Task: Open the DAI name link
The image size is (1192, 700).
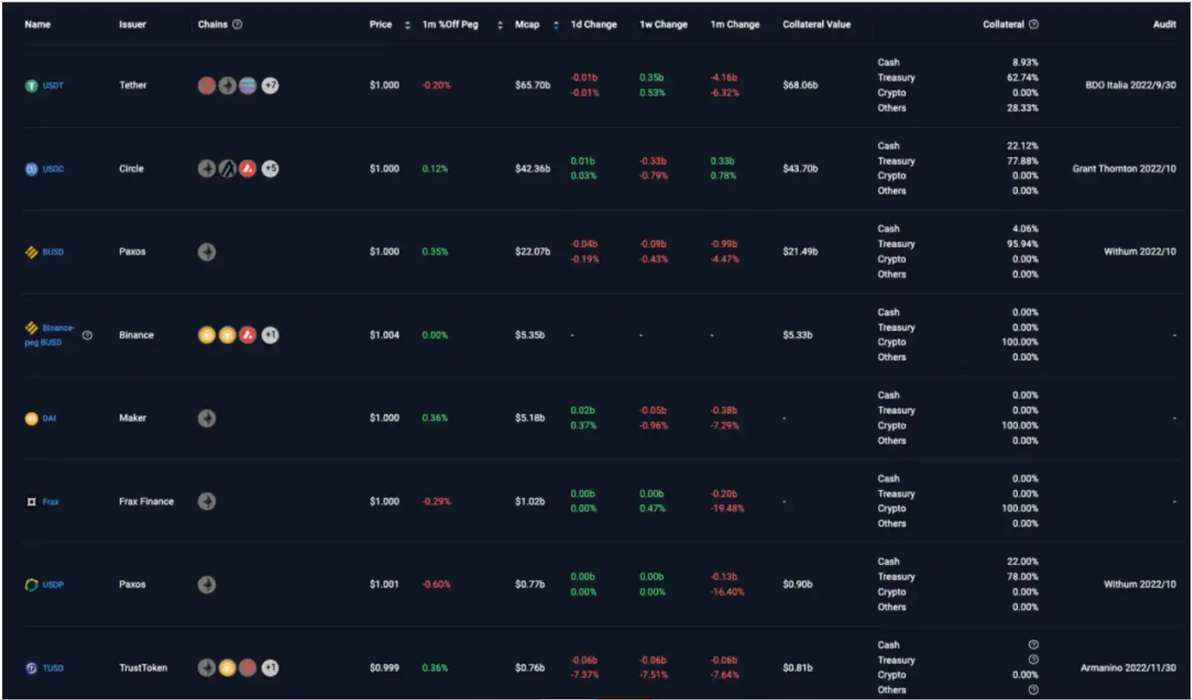Action: click(x=49, y=418)
